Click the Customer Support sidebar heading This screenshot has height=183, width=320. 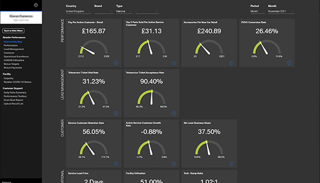coord(13,88)
